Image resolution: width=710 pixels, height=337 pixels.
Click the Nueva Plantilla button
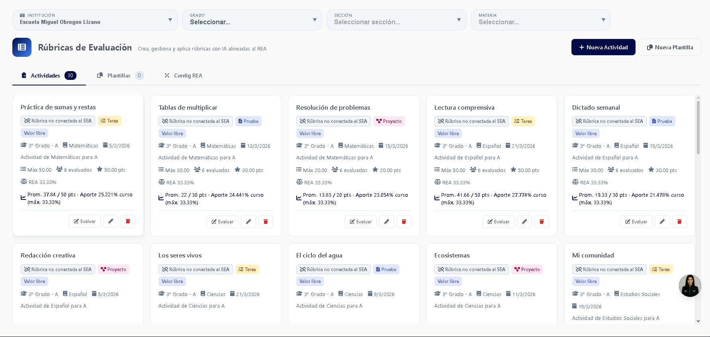click(669, 47)
